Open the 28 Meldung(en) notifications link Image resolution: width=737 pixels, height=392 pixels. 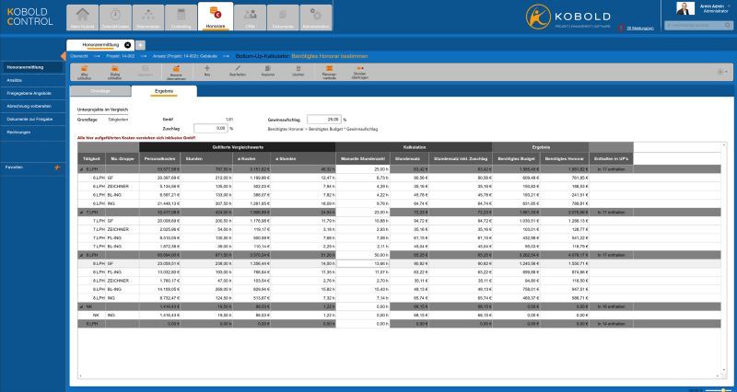tap(638, 29)
